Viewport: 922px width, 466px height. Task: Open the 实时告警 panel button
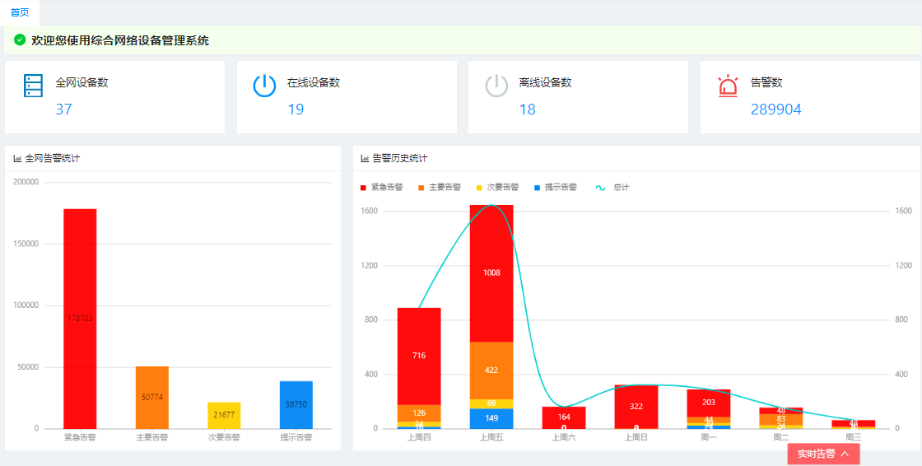[x=823, y=454]
